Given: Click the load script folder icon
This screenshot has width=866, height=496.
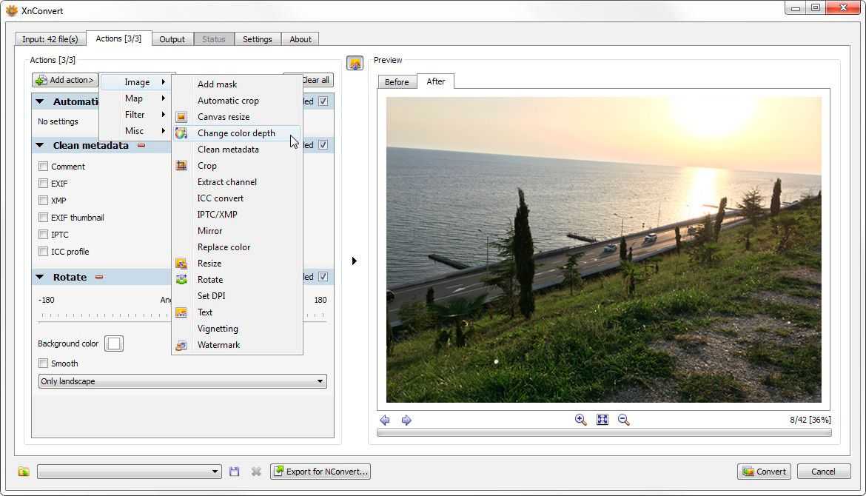Looking at the screenshot, I should (x=24, y=472).
